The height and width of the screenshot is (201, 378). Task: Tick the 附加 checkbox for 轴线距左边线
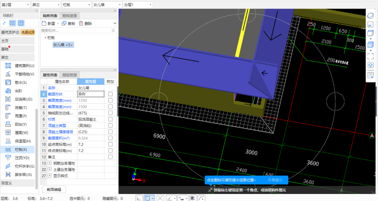(110, 113)
